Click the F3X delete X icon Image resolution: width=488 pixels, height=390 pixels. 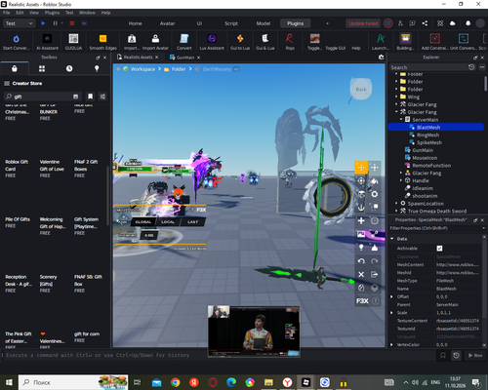pos(361,275)
